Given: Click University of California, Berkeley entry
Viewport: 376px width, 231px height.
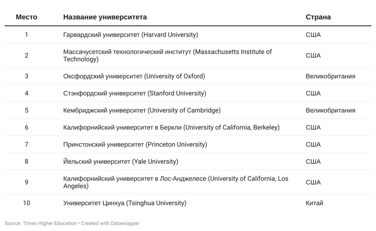Looking at the screenshot, I should [172, 127].
